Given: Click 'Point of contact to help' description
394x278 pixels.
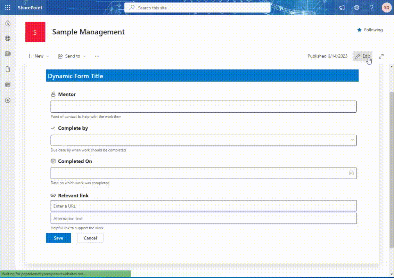Looking at the screenshot, I should click(x=86, y=117).
